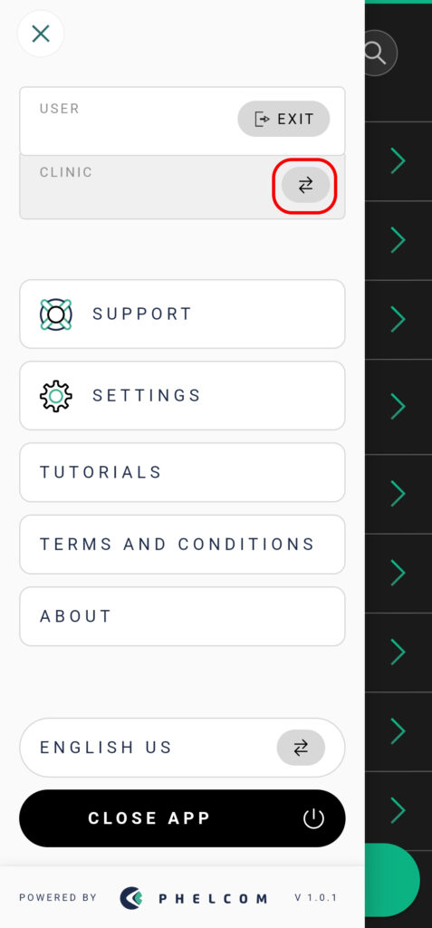The height and width of the screenshot is (928, 432).
Task: Click the Clinic field area
Action: (182, 187)
